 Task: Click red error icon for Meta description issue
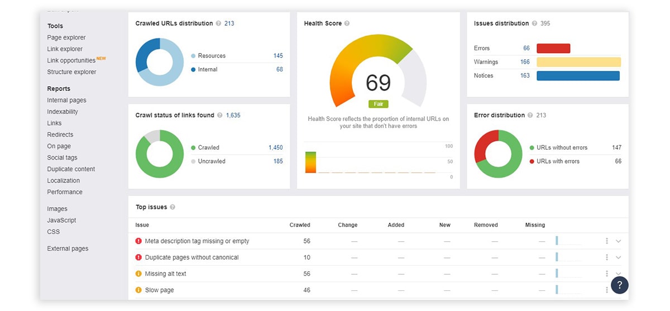[x=138, y=241]
